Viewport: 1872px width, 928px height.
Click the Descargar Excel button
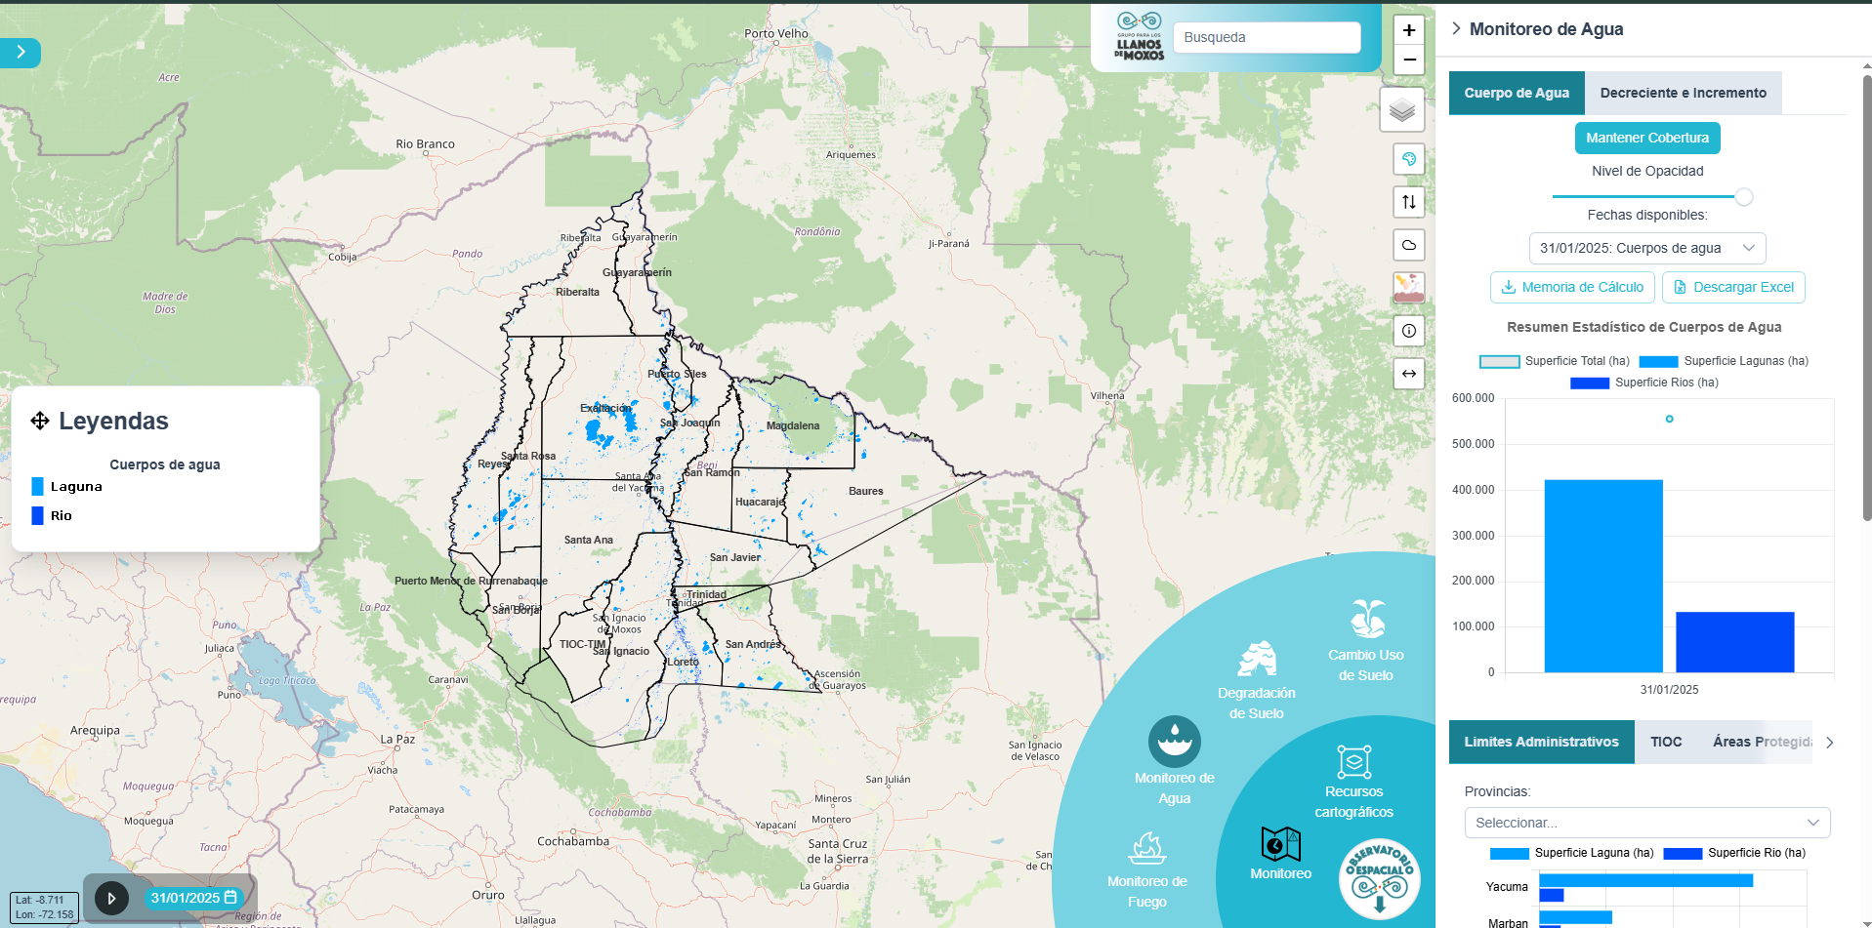pyautogui.click(x=1733, y=287)
